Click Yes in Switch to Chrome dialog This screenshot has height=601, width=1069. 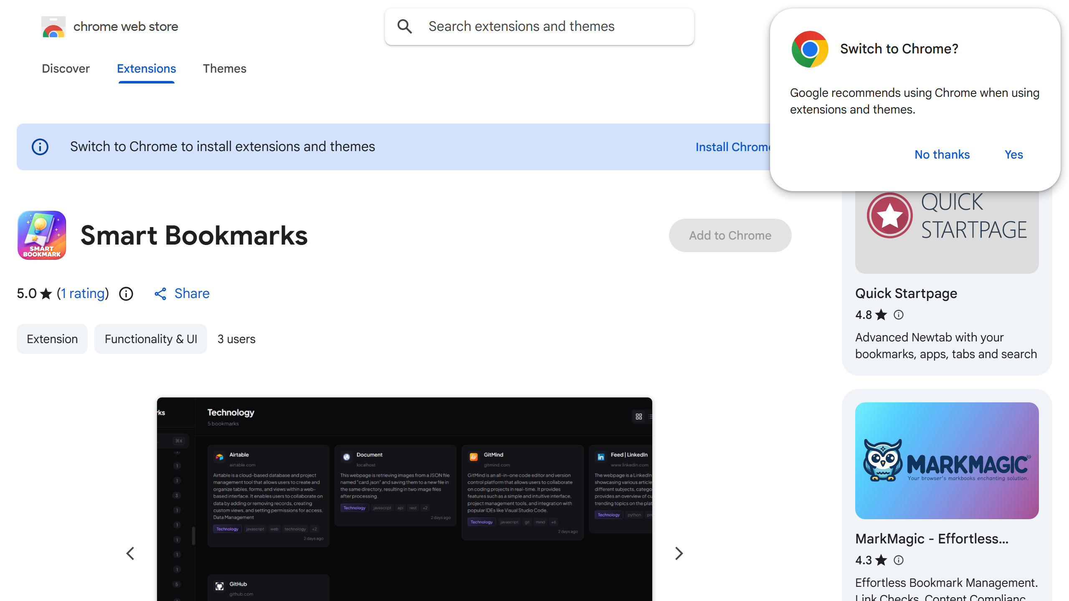click(x=1013, y=154)
